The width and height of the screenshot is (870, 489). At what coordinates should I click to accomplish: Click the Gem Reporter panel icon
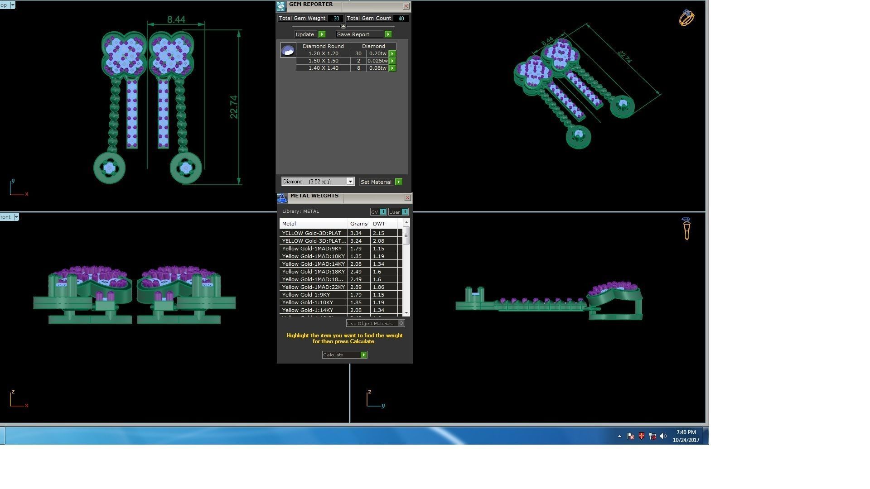(x=281, y=6)
